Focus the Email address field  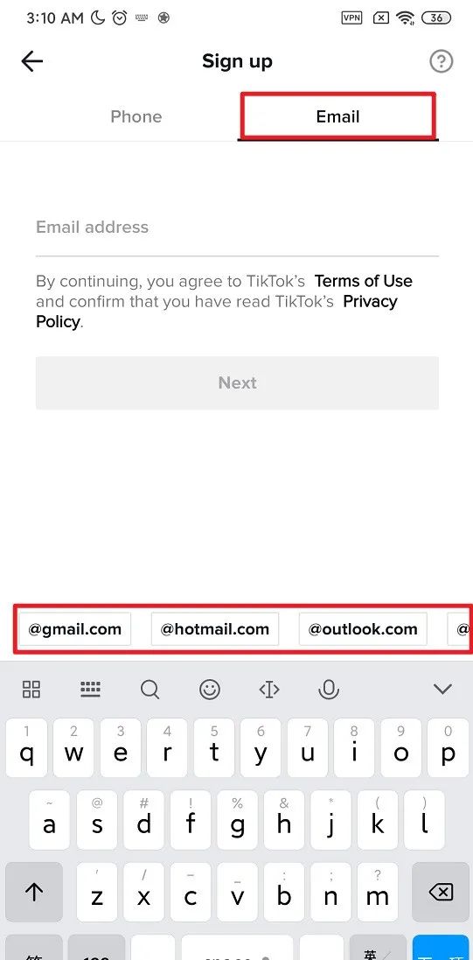point(238,228)
